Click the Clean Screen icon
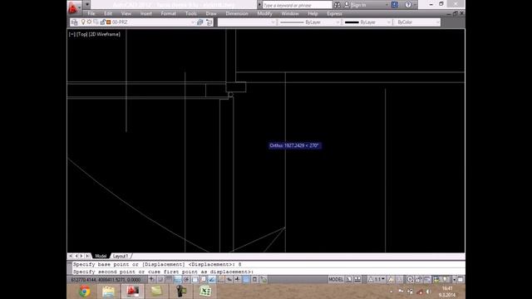Viewport: 532px width, 299px height. 460,279
